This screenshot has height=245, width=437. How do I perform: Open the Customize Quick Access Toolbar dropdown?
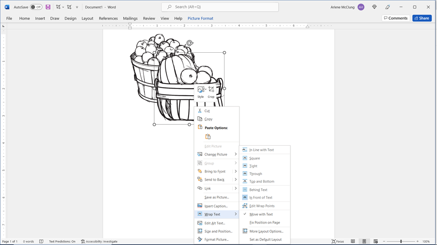77,7
